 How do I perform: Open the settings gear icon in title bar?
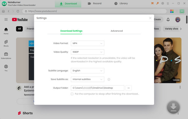click(162, 3)
